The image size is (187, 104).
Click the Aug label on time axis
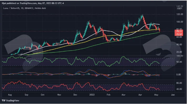tap(10, 95)
